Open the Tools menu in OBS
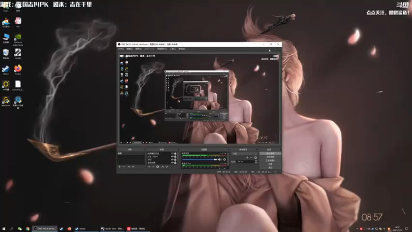 pos(173,48)
